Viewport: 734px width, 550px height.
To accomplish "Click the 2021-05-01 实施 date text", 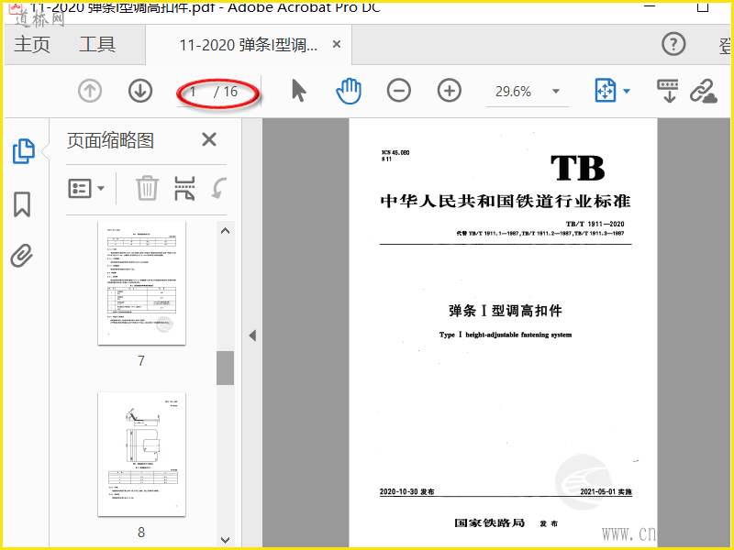I will pyautogui.click(x=606, y=491).
